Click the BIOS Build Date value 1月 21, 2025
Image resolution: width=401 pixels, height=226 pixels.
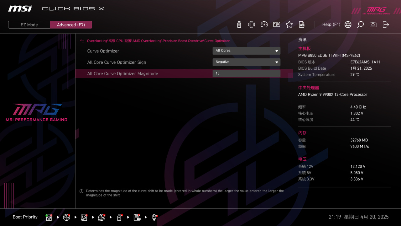[x=361, y=68]
